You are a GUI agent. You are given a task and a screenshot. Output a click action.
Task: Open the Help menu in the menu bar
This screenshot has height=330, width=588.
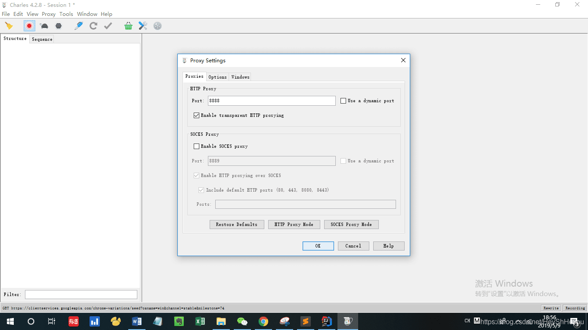tap(106, 14)
